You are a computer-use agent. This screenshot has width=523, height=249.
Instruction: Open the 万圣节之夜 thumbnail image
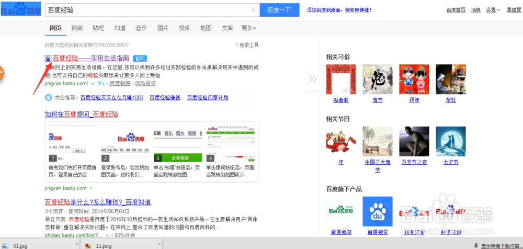pyautogui.click(x=414, y=142)
